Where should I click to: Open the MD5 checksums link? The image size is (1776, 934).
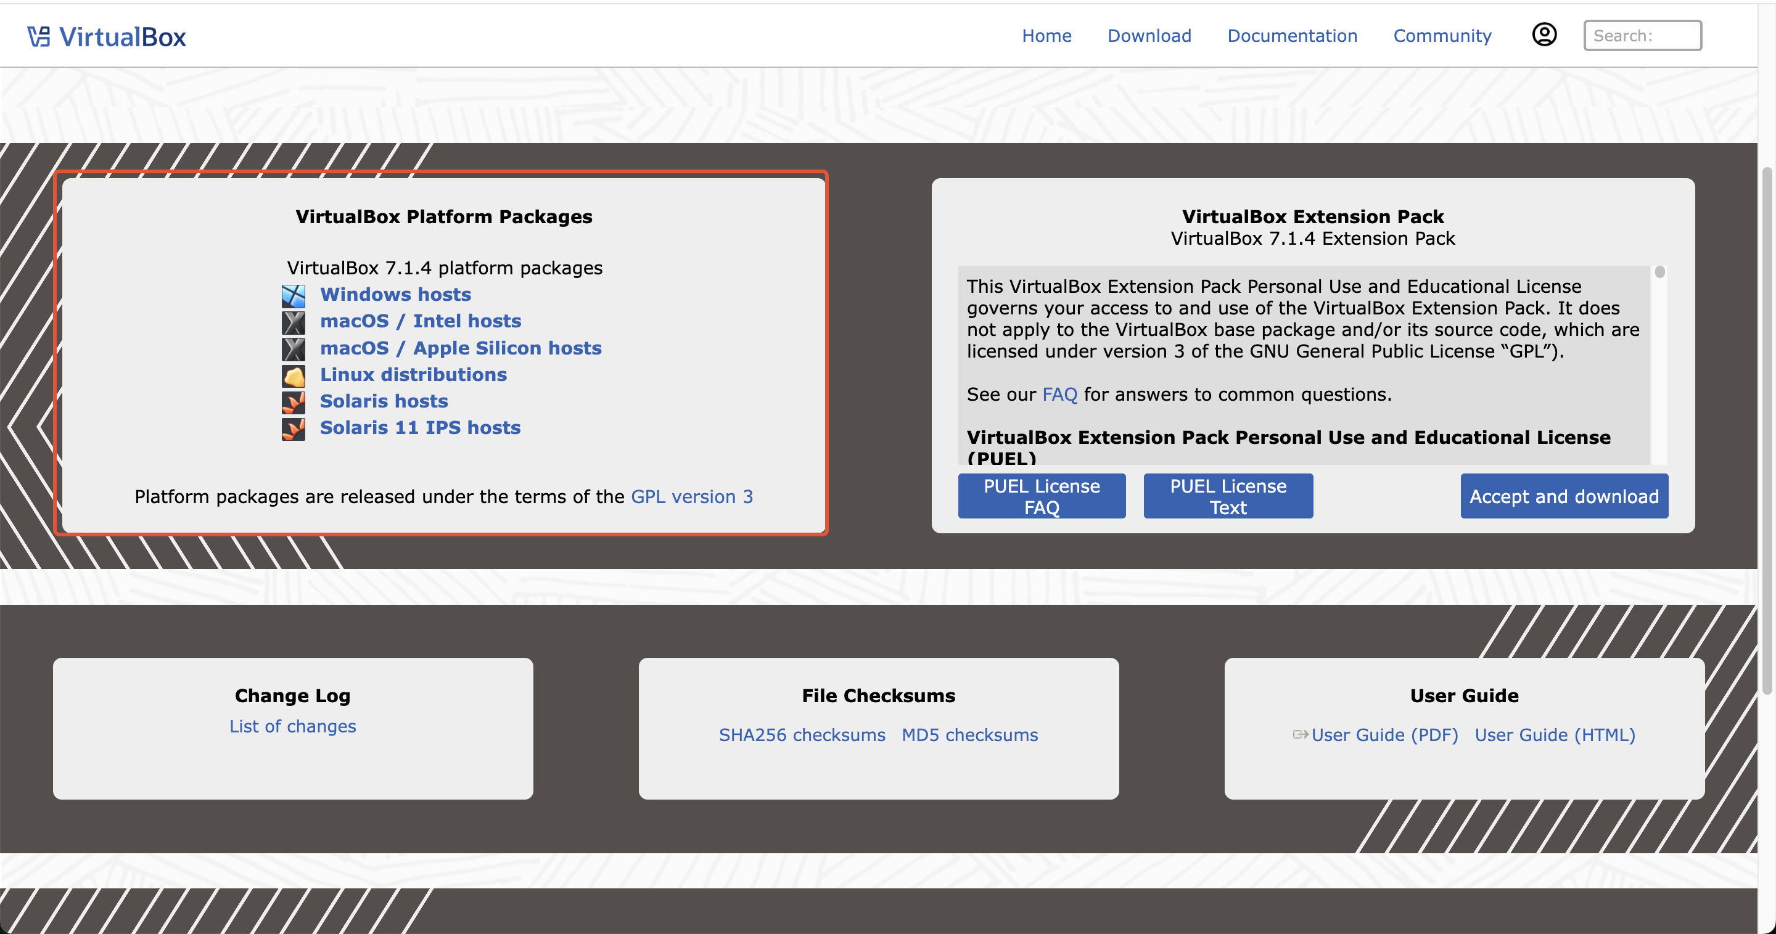(970, 735)
